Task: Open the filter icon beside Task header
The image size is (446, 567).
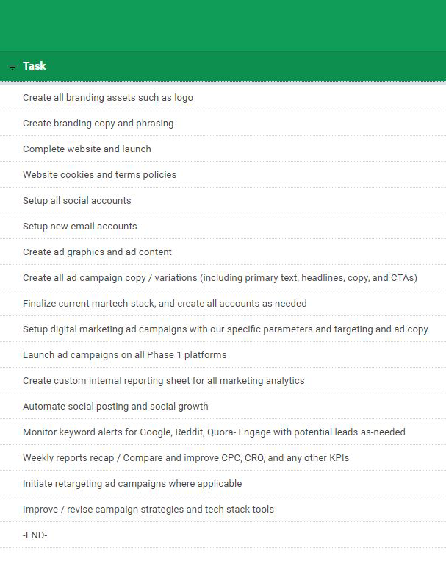Action: [x=12, y=67]
